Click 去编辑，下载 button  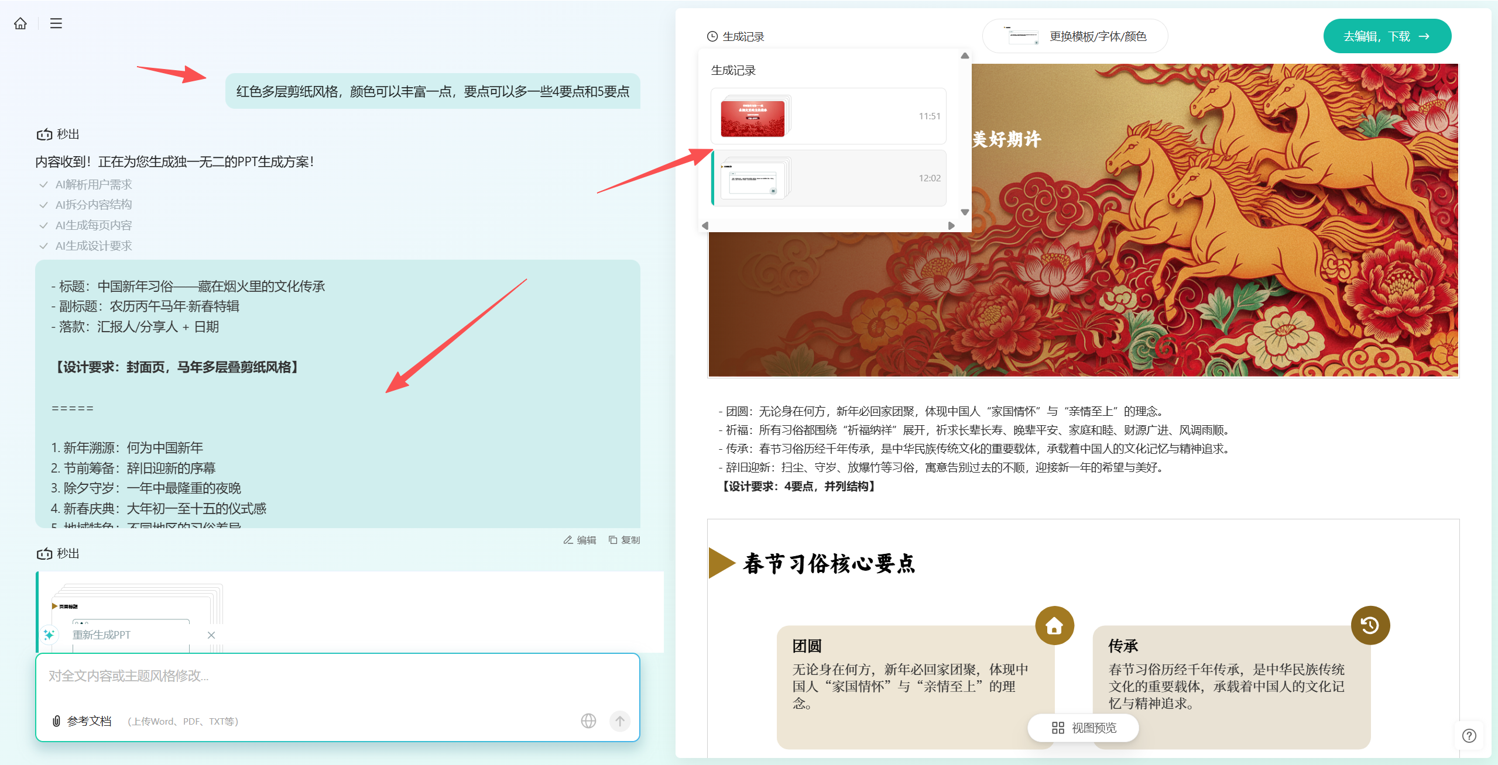[1387, 36]
